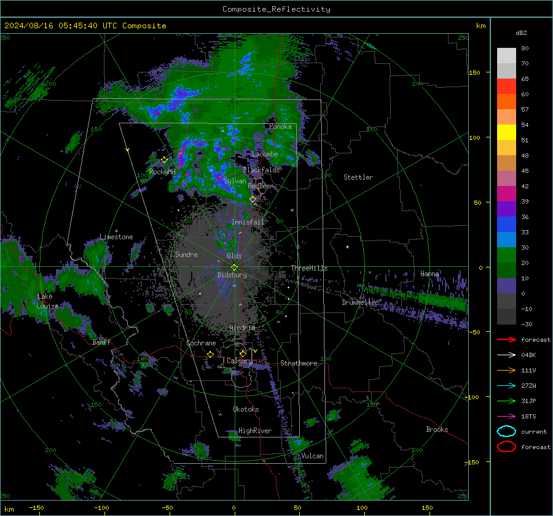Viewport: 553px width, 516px height.
Task: Click the 'Sundre' city label
Action: (x=186, y=254)
